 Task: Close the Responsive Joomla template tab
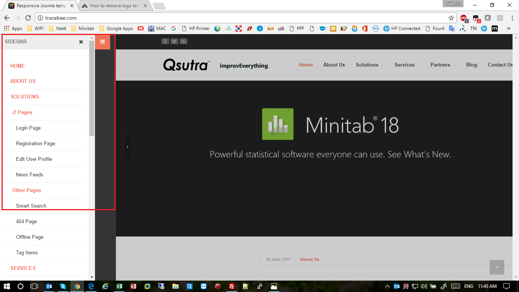(72, 6)
